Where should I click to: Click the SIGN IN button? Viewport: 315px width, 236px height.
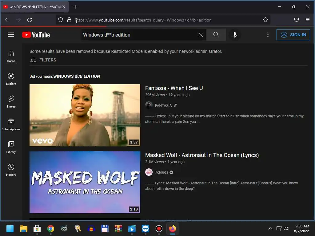point(293,35)
